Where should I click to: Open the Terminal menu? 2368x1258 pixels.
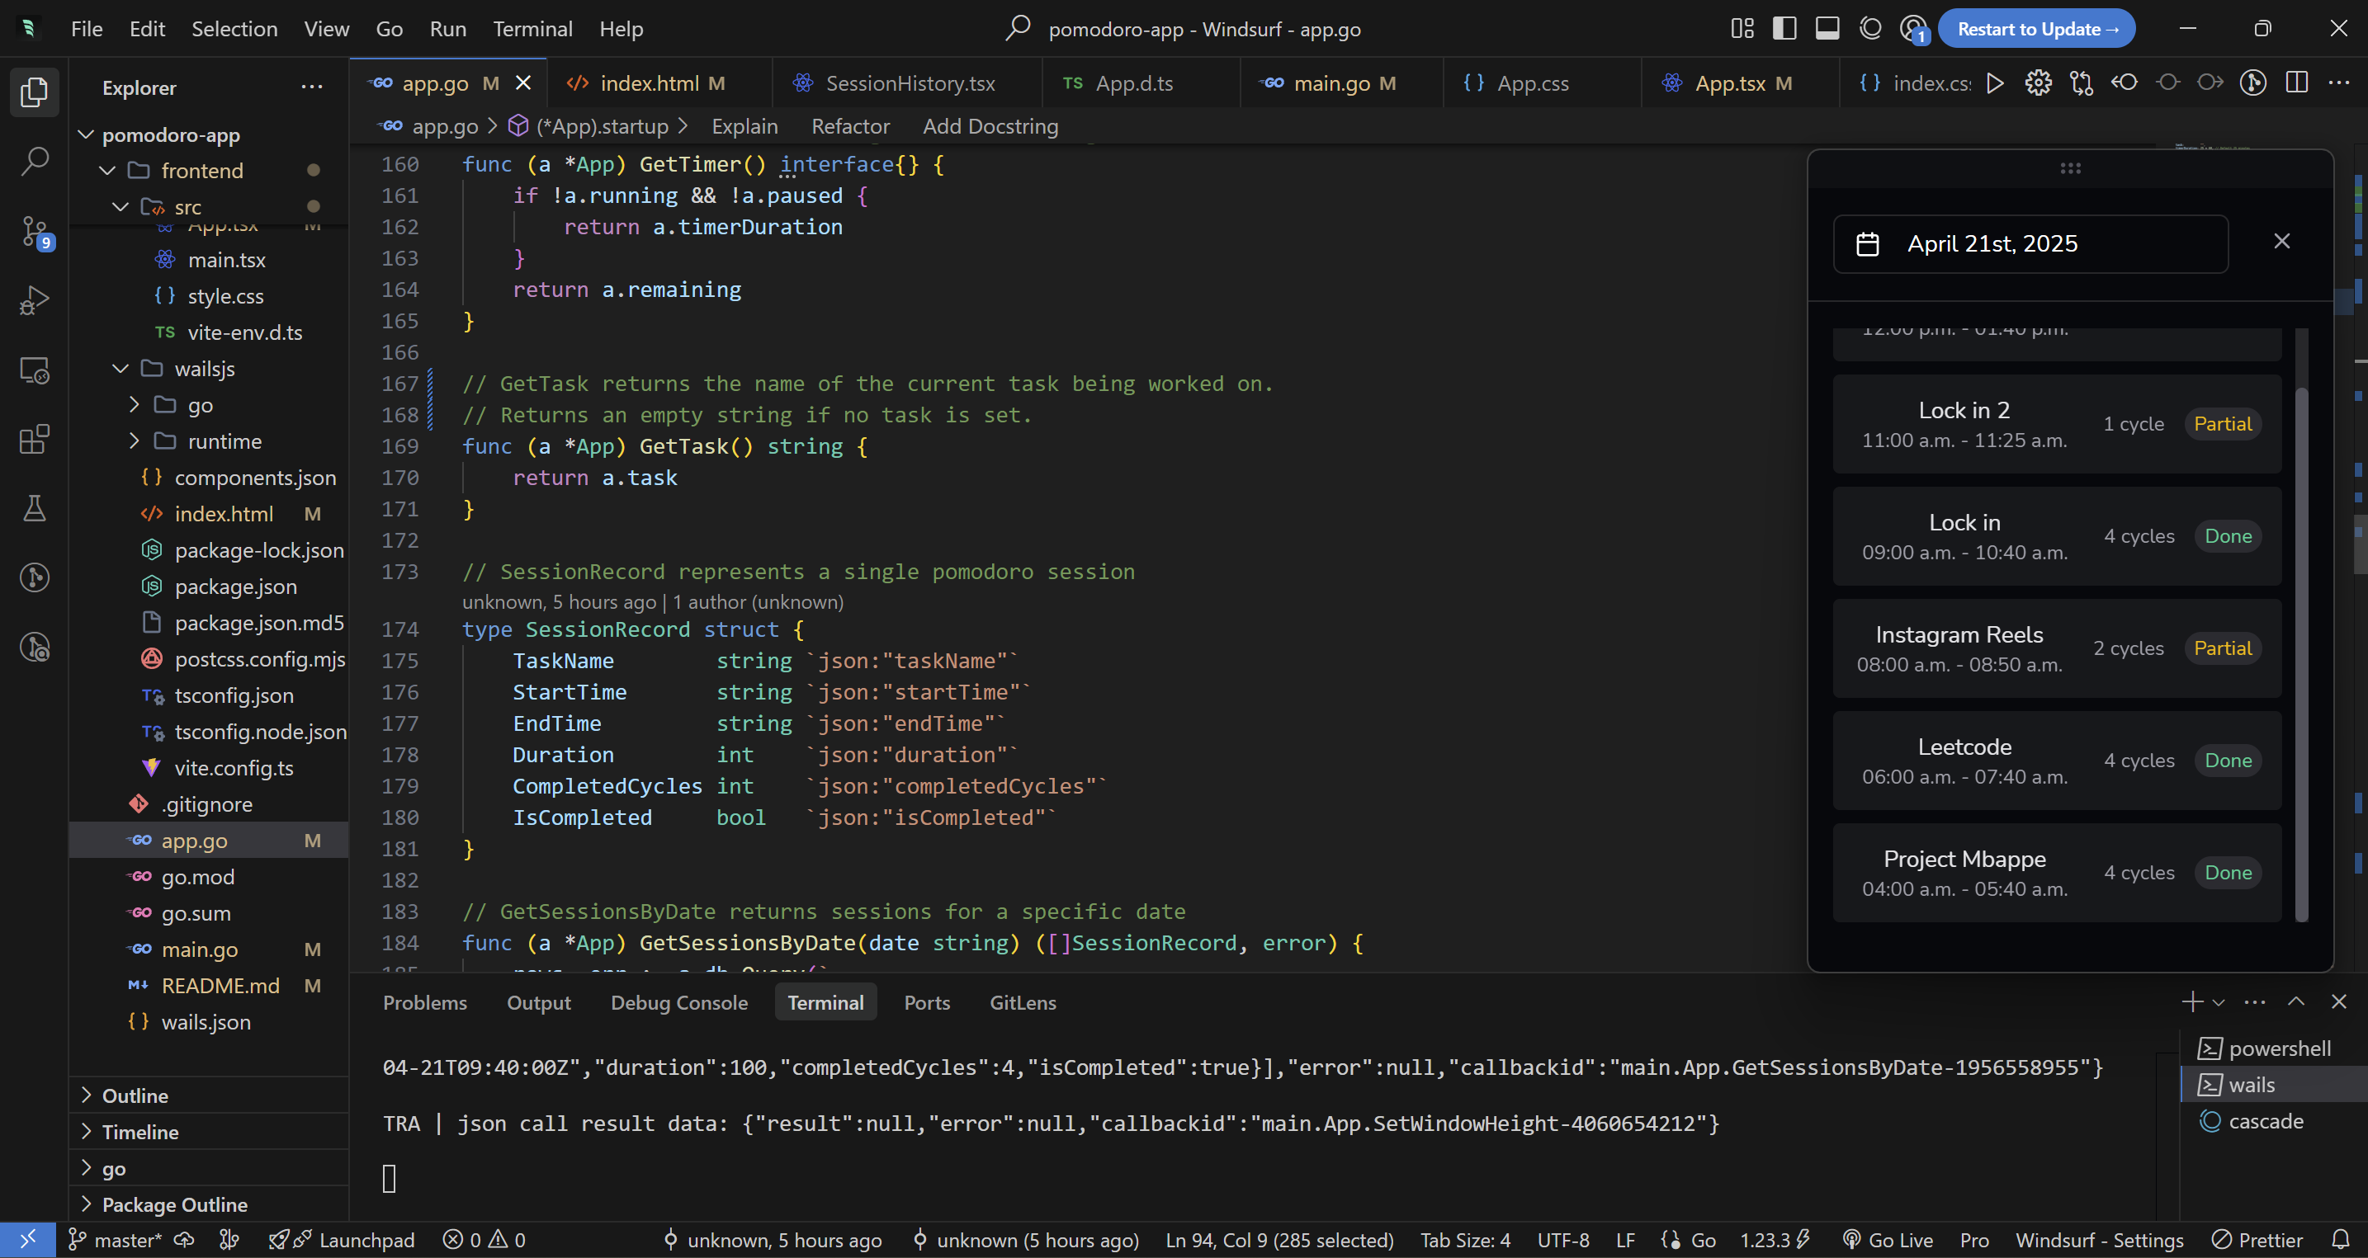click(x=532, y=29)
